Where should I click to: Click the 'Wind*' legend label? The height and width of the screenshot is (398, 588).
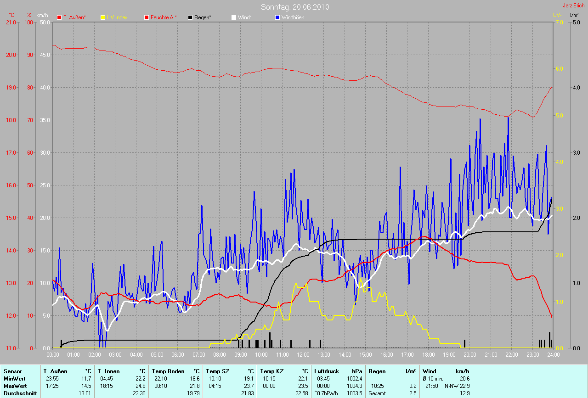pos(244,17)
